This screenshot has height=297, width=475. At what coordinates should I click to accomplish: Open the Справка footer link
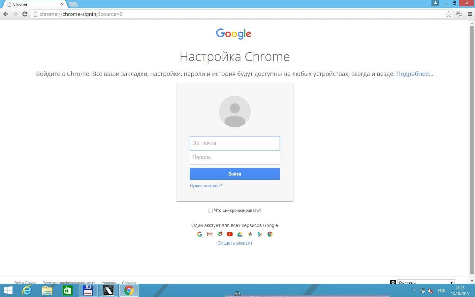click(129, 282)
